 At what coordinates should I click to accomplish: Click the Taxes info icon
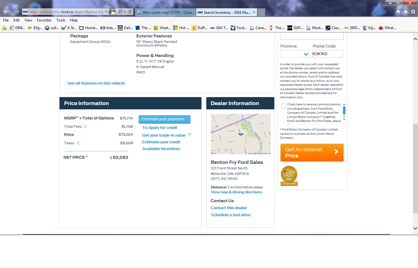[78, 143]
